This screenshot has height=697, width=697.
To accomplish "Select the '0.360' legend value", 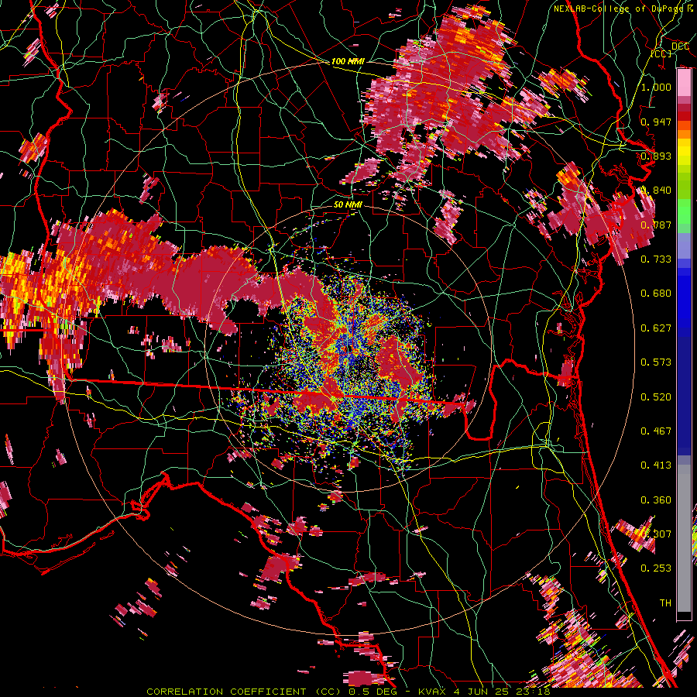I will 656,500.
